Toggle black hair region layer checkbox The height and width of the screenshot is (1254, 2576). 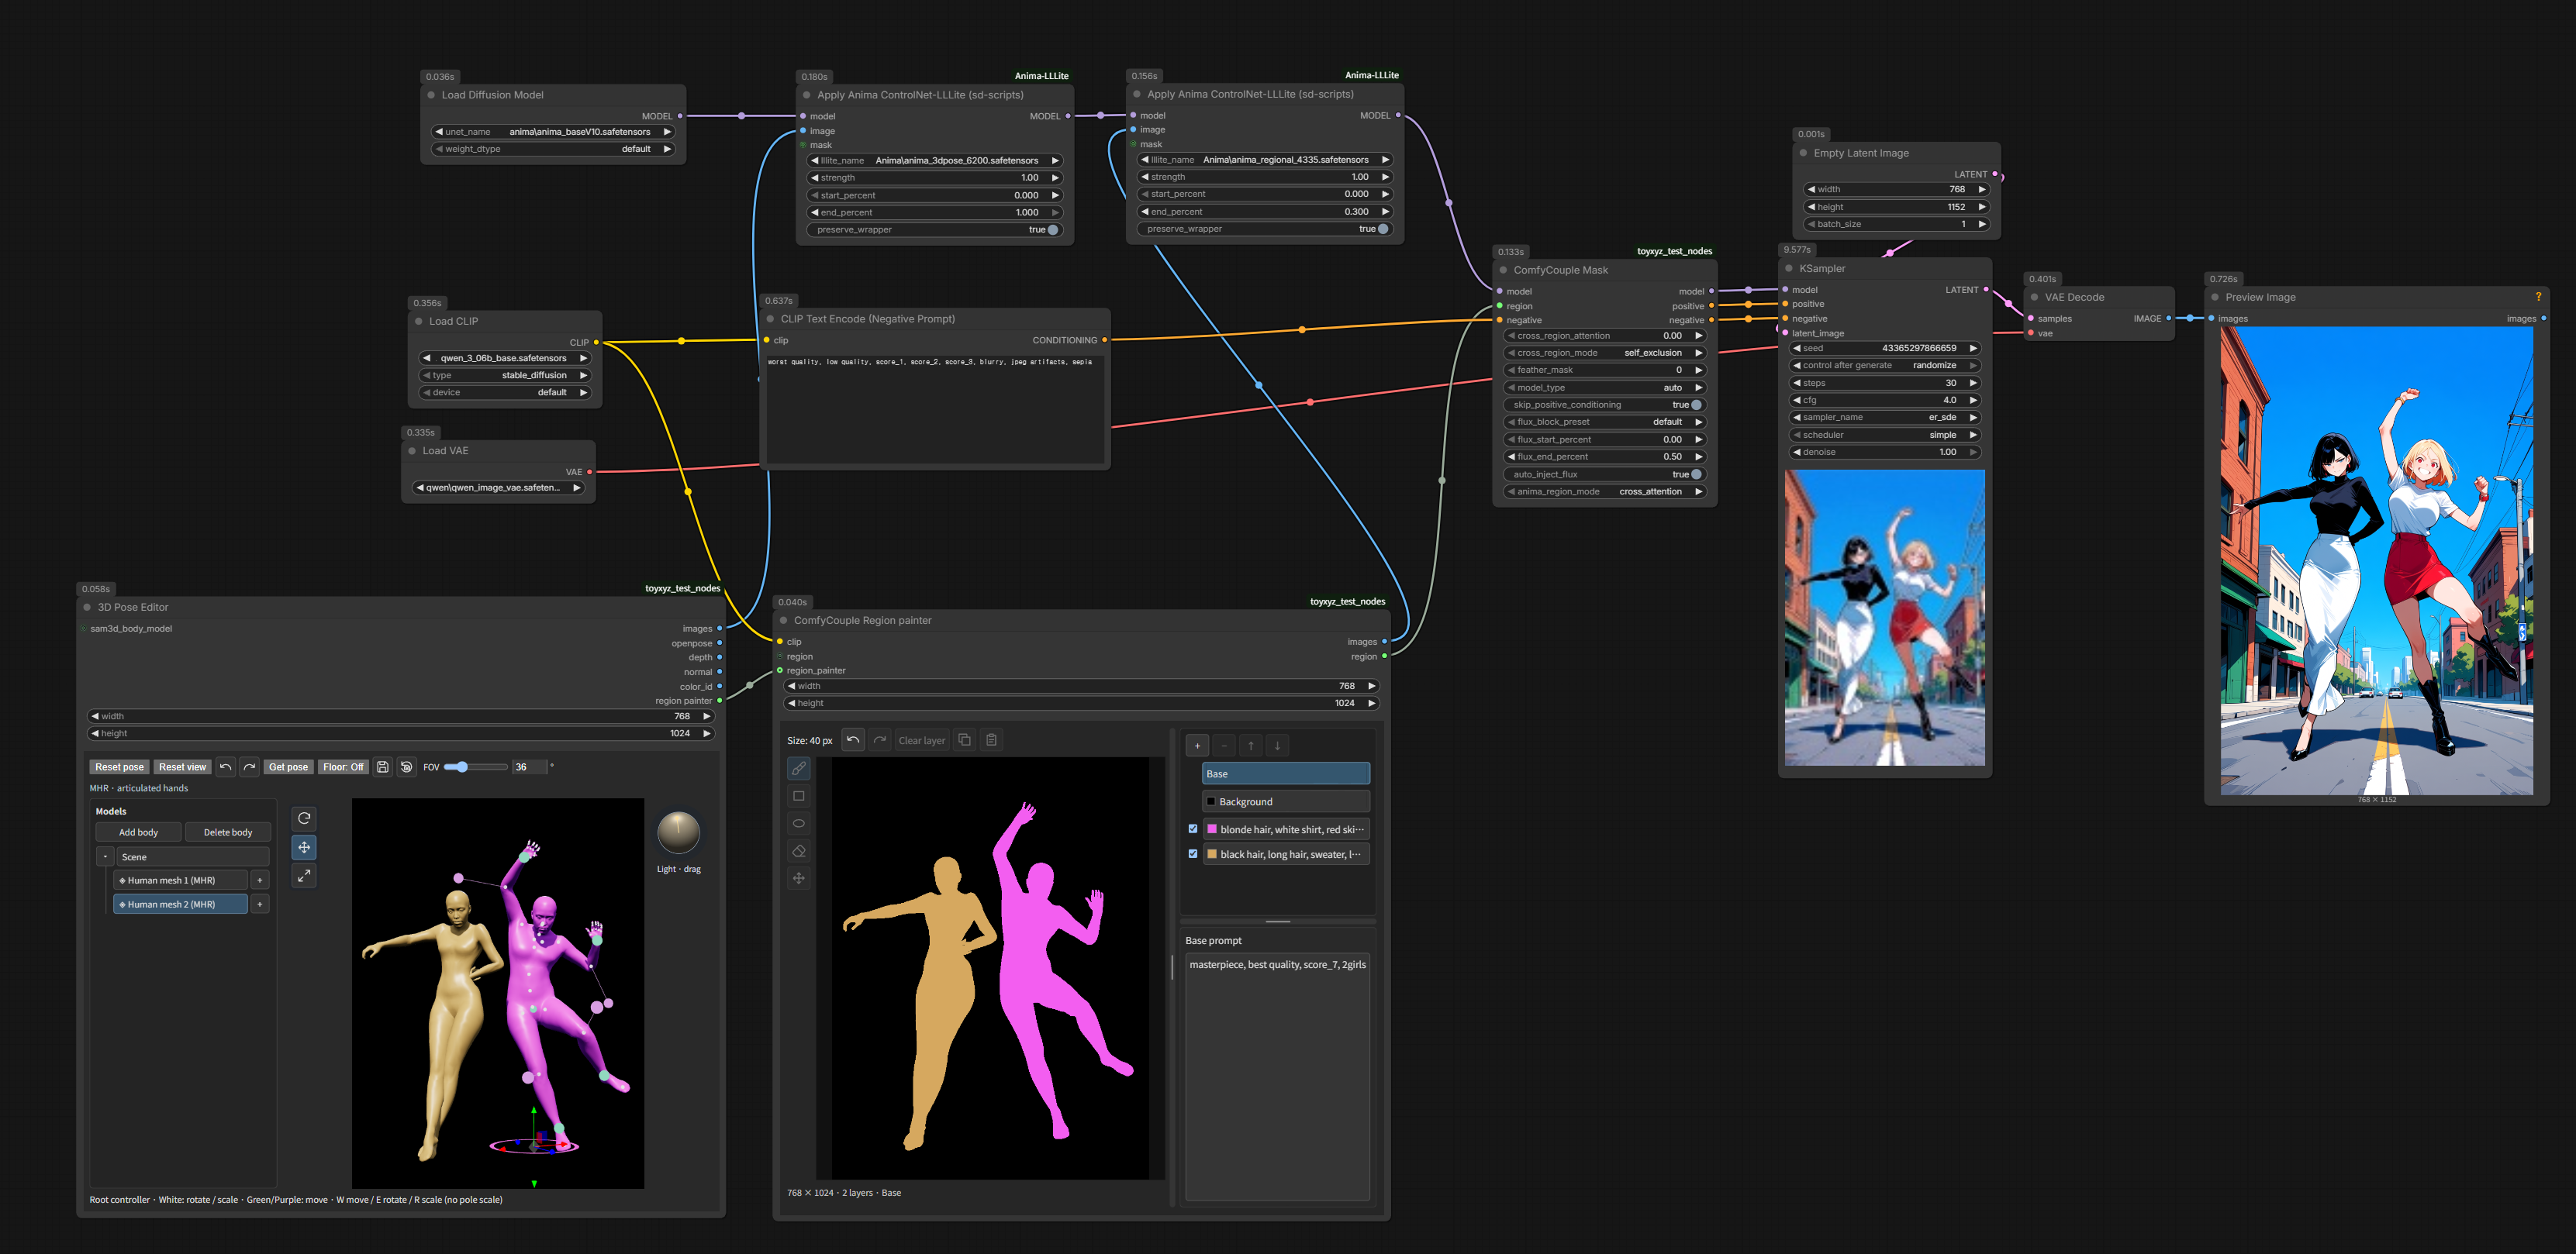1192,854
